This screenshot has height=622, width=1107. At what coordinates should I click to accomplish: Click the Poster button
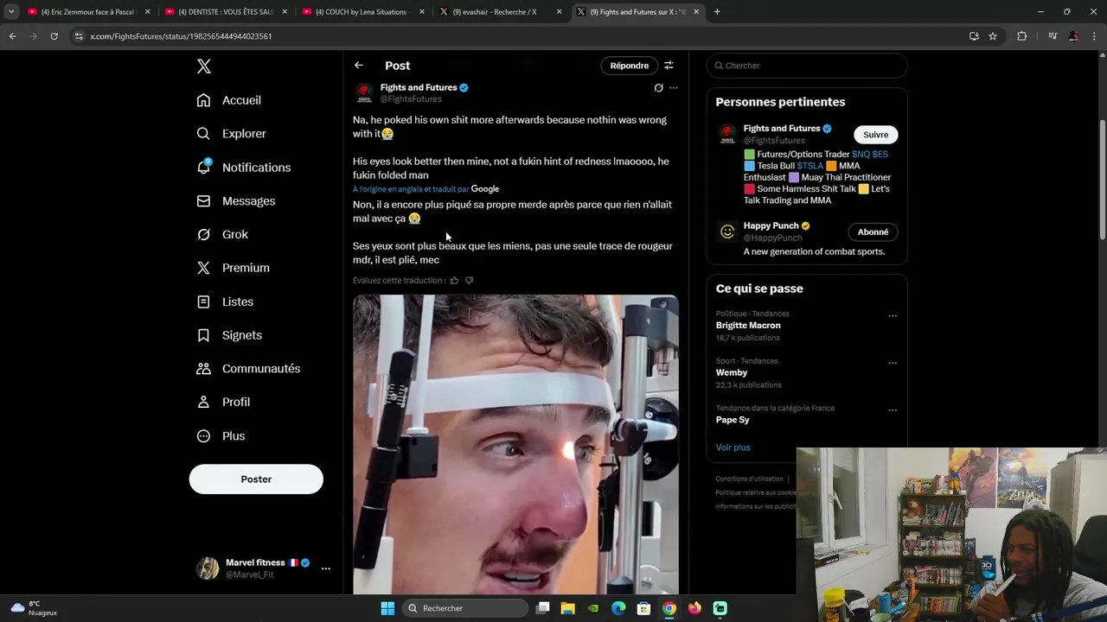[x=256, y=479]
